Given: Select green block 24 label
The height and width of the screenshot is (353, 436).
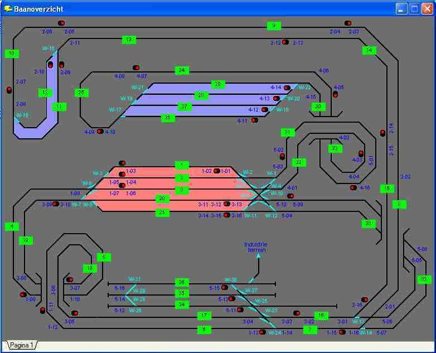Looking at the screenshot, I should pos(181,70).
